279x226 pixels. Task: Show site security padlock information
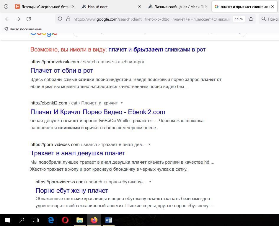68,19
